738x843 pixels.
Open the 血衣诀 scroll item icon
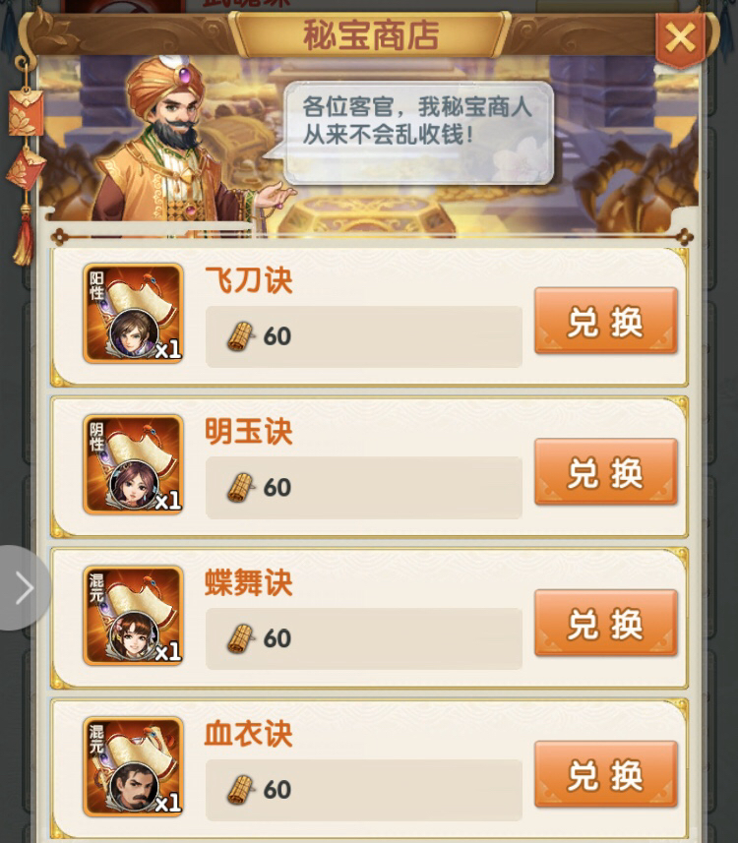point(133,766)
